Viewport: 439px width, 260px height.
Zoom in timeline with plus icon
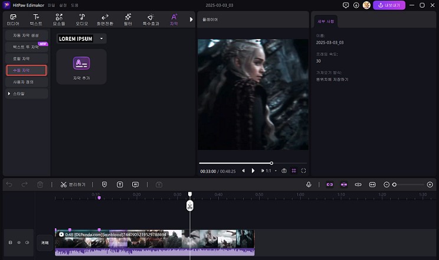pyautogui.click(x=430, y=184)
